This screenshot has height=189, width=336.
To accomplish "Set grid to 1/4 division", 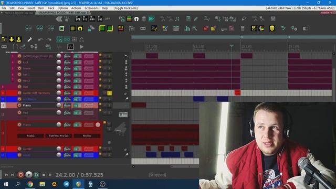I will coord(78,19).
